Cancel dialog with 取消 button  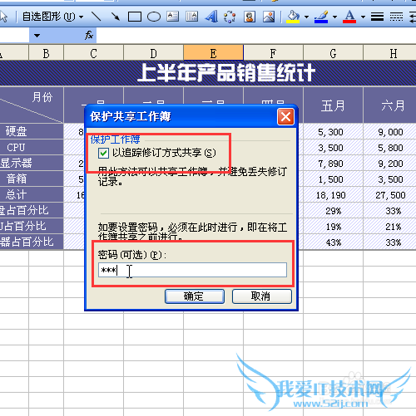(262, 296)
